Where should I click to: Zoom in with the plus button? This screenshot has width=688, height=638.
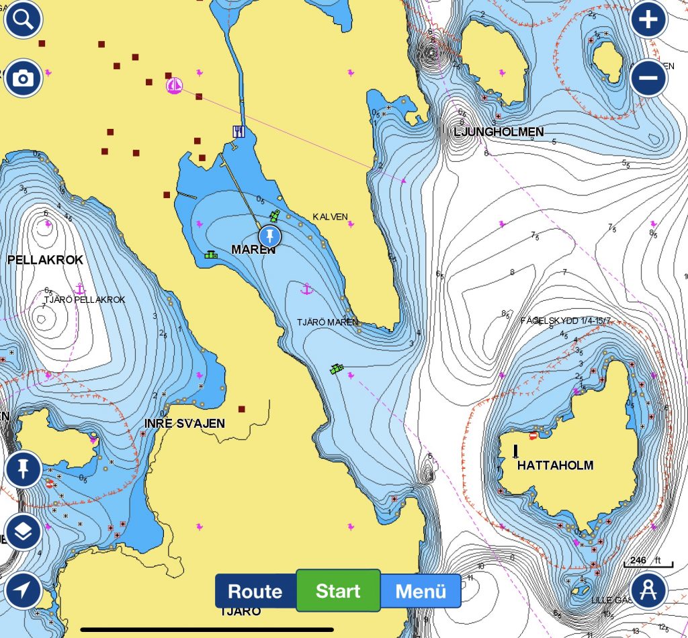648,20
